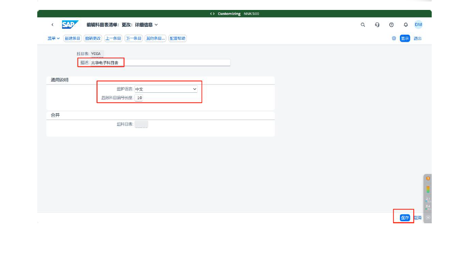The height and width of the screenshot is (260, 464).
Task: Click the camera icon in side widget
Action: (x=428, y=217)
